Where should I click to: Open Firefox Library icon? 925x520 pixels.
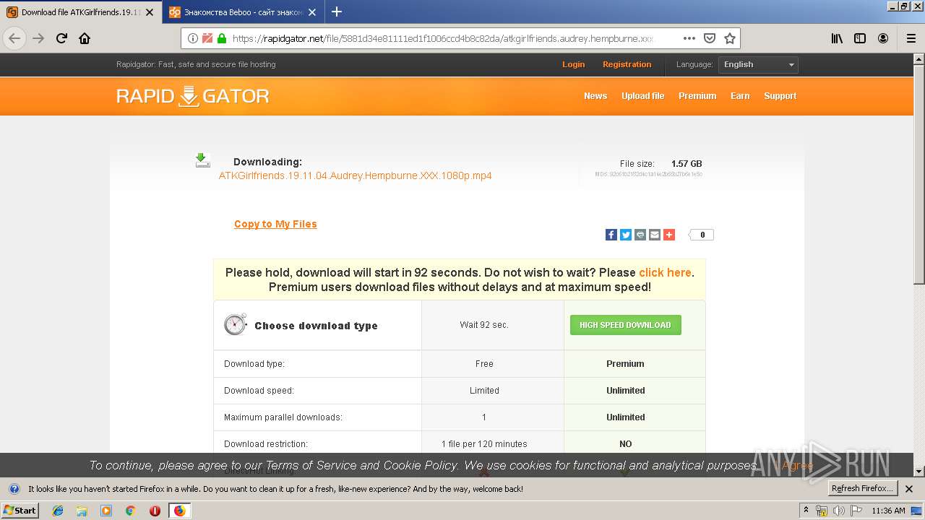[x=837, y=38]
